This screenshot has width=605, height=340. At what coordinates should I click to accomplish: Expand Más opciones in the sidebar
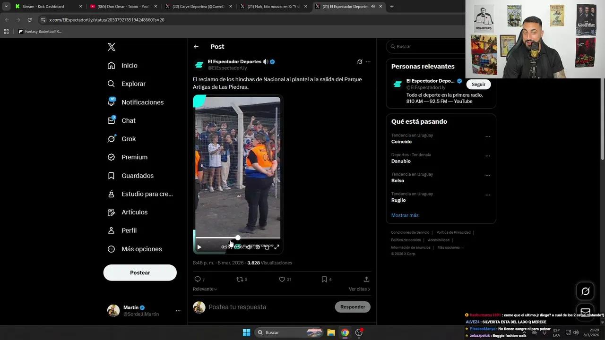point(134,249)
